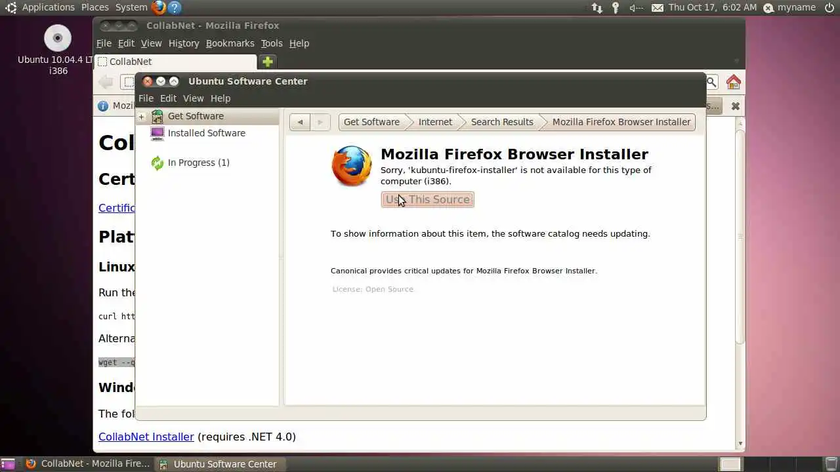Open the Places menu in top panel

coord(95,8)
